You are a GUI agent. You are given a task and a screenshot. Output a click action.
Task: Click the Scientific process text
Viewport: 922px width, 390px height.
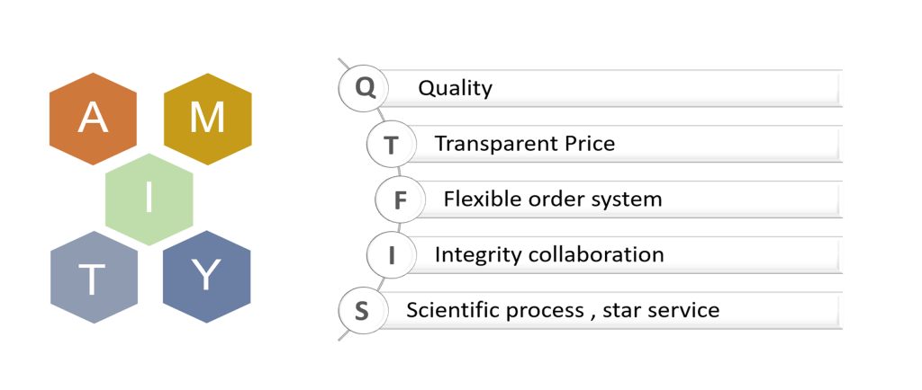(495, 310)
